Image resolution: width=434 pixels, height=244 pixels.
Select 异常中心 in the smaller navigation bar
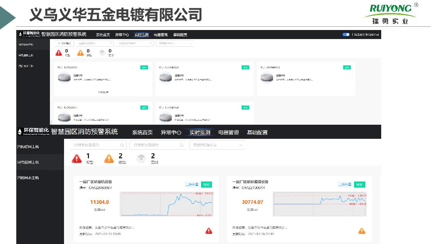[x=122, y=35]
